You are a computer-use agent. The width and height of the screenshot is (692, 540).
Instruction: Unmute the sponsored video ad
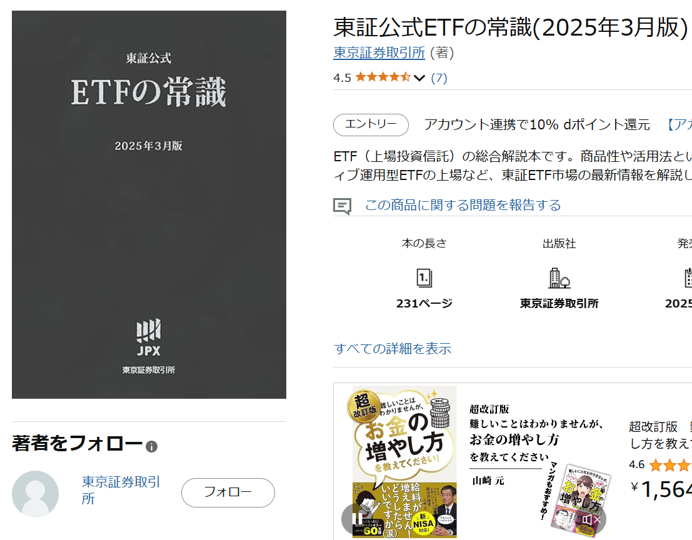[592, 519]
